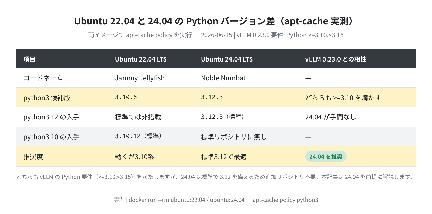
Task: Click the '標準では非搭載' cell
Action: click(138, 117)
